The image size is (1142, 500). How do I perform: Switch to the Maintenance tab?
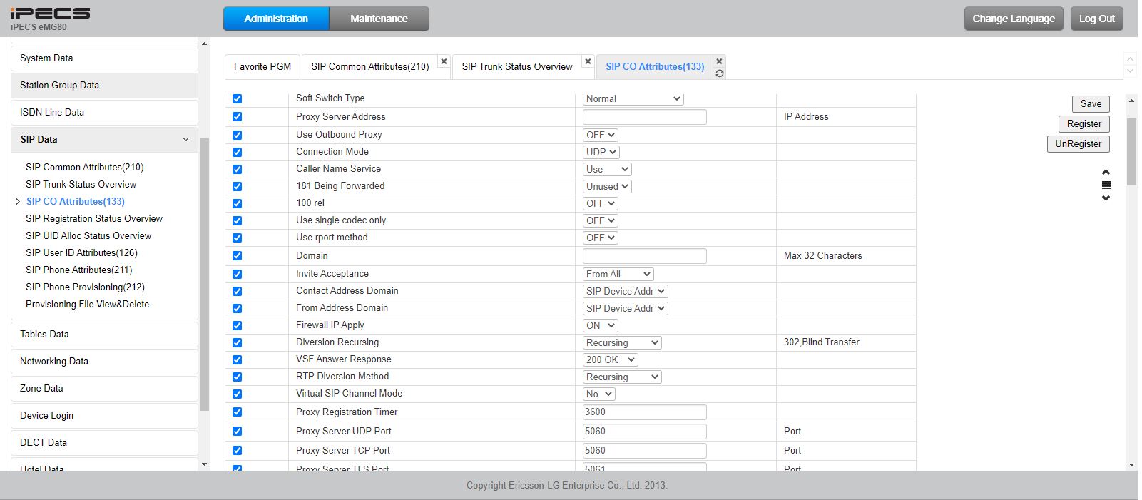(x=379, y=19)
